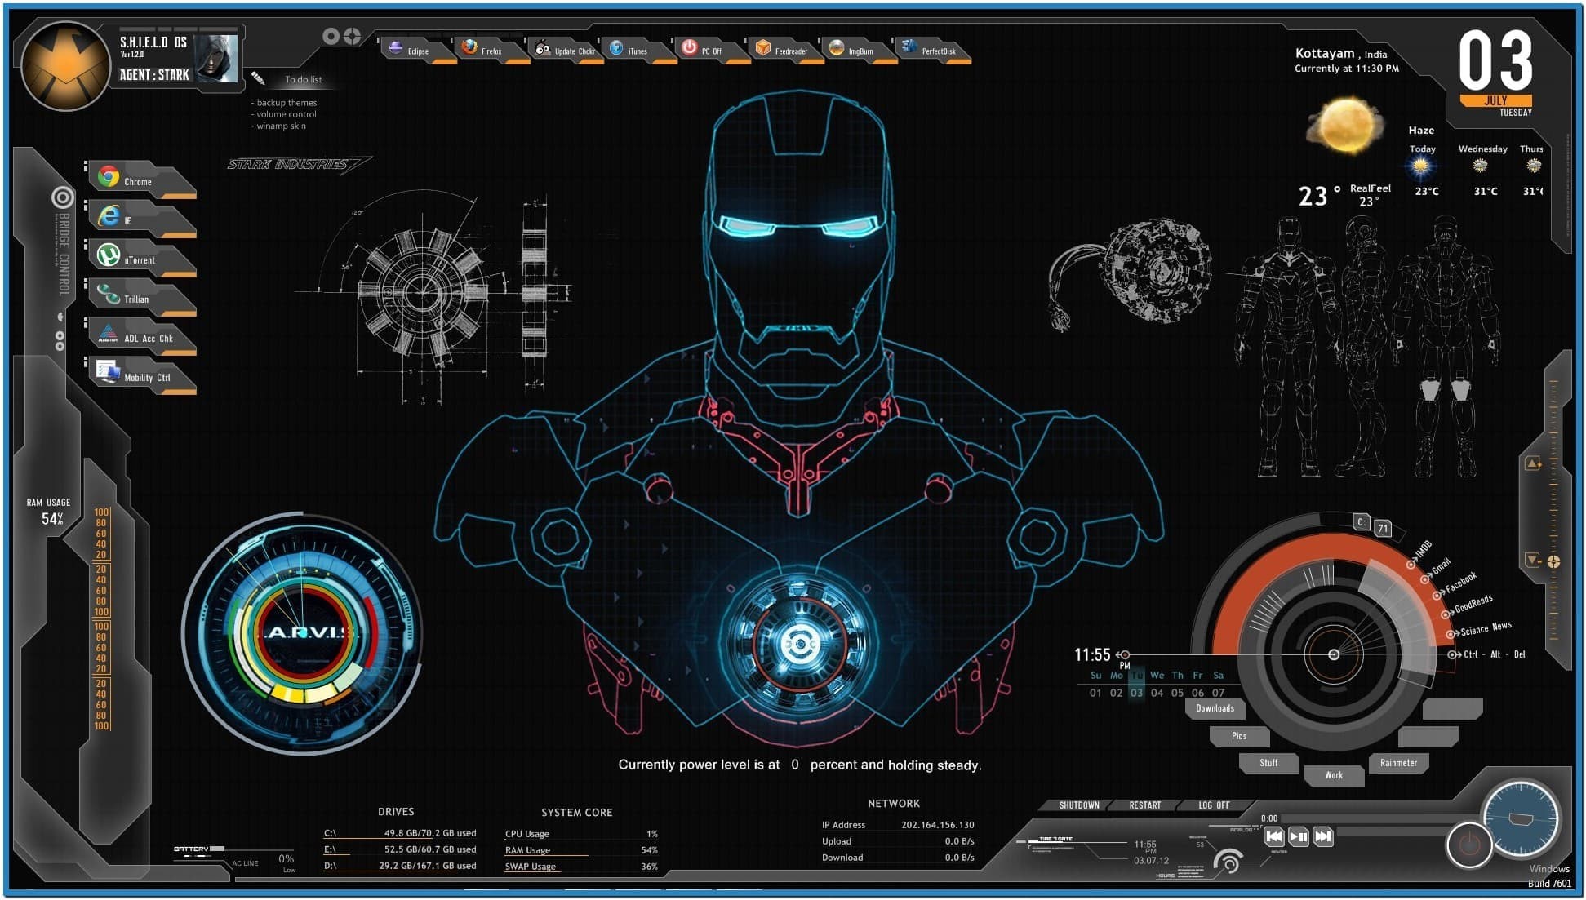Screen dimensions: 1586x900
Task: Click the up arrow on right panel
Action: [x=1532, y=463]
